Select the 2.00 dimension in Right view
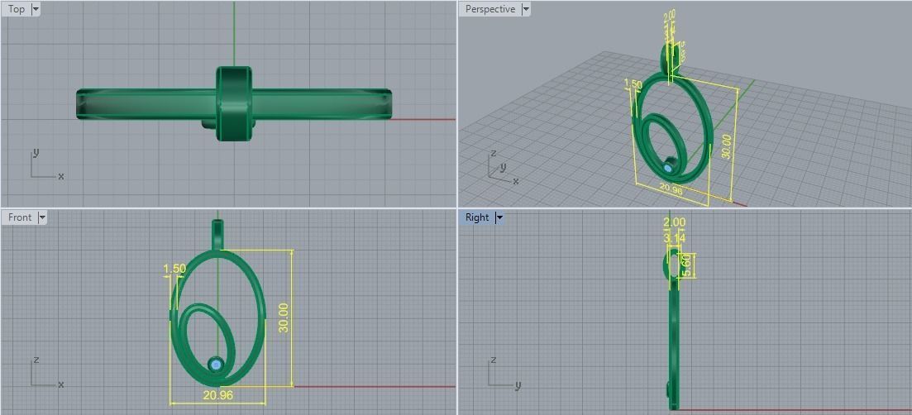Screen dimensions: 912x415 (x=674, y=222)
